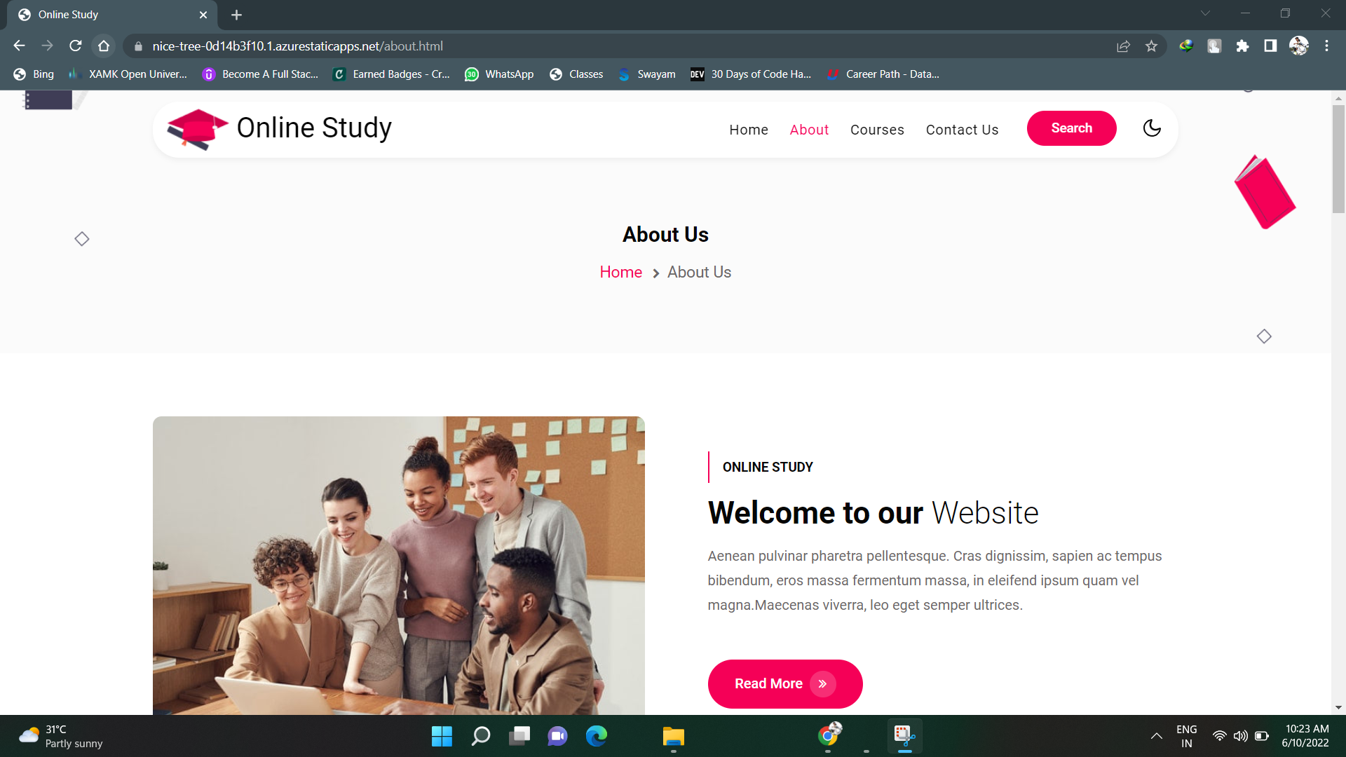The width and height of the screenshot is (1346, 757).
Task: Select the Online Study browser tab
Action: pos(112,15)
